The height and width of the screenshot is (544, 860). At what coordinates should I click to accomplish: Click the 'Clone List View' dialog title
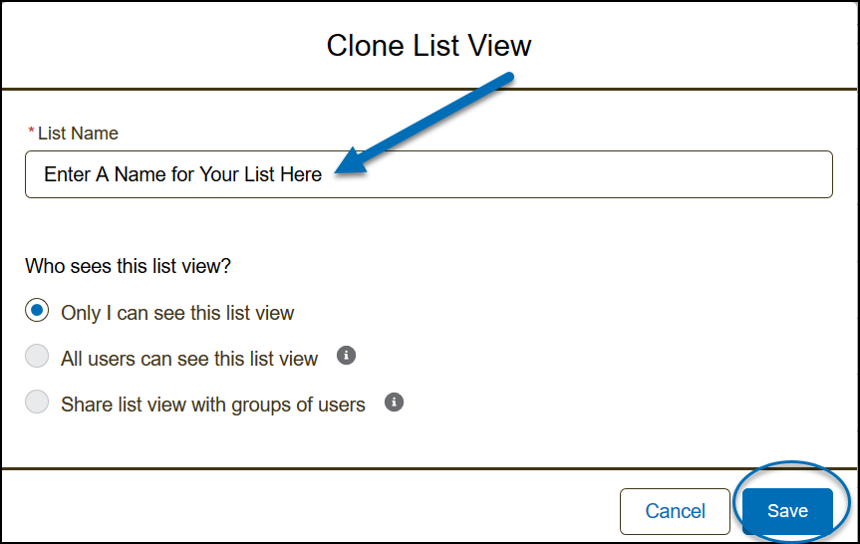pyautogui.click(x=430, y=45)
